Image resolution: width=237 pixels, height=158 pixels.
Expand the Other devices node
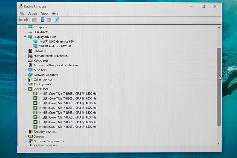[x=25, y=79]
